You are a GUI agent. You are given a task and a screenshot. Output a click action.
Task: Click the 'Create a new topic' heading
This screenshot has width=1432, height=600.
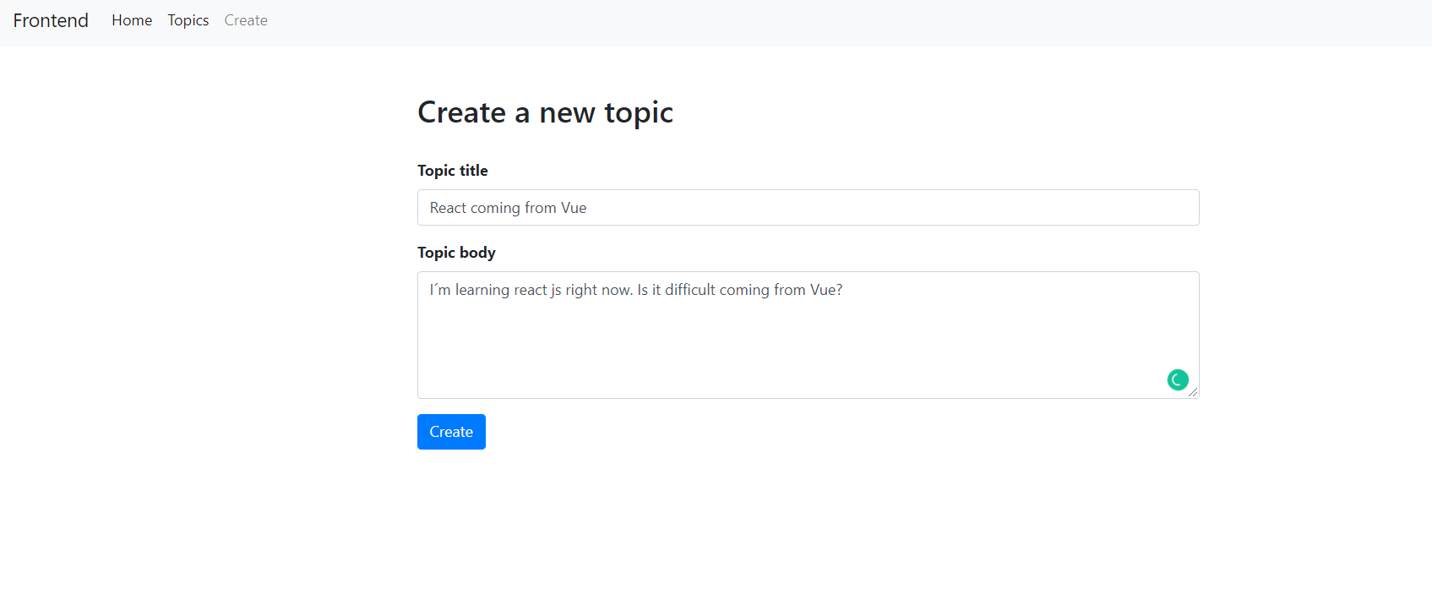(x=545, y=112)
